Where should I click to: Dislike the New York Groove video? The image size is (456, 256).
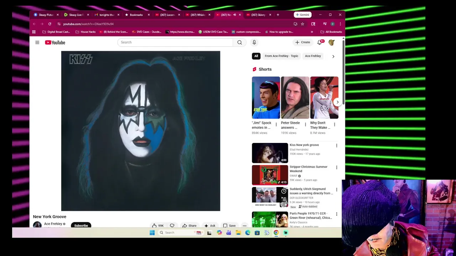[172, 225]
